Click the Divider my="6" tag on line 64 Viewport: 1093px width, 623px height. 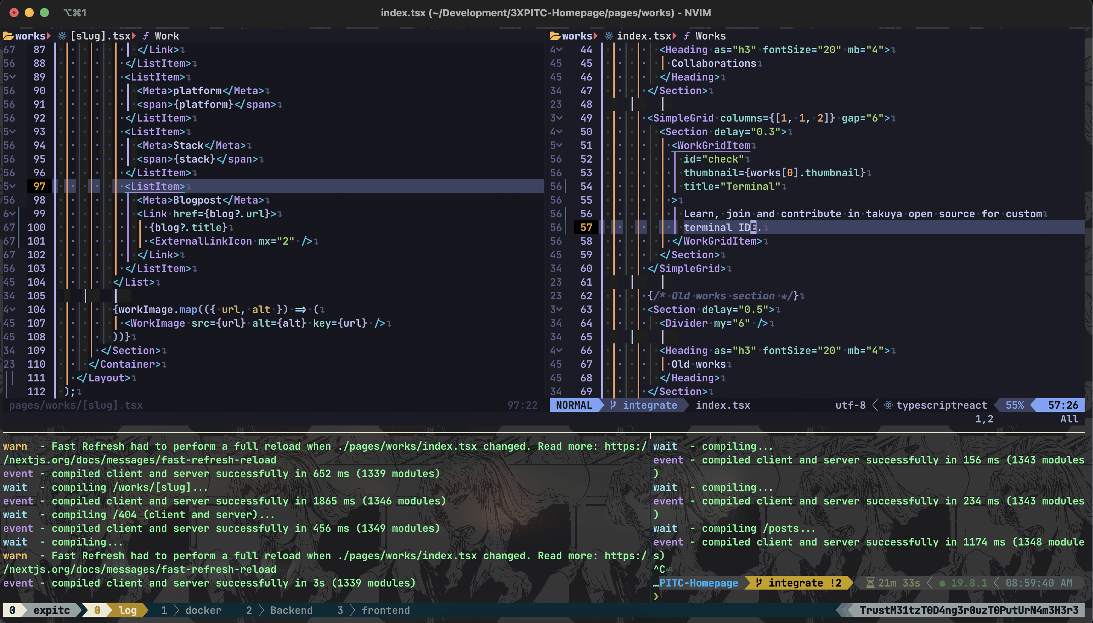(x=714, y=323)
